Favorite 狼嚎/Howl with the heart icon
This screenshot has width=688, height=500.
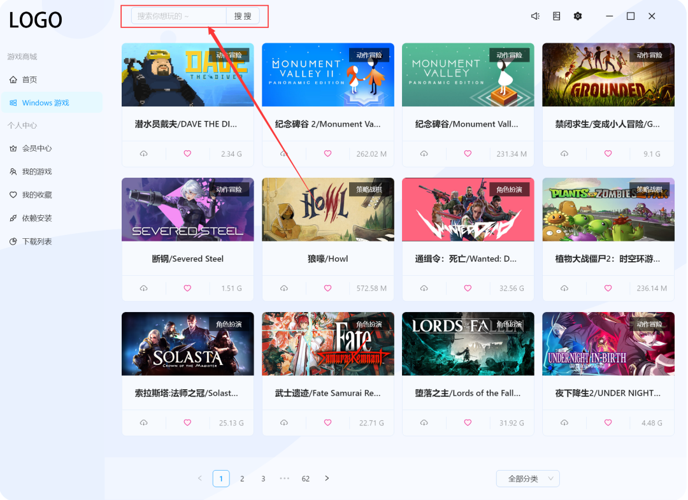[x=327, y=288]
